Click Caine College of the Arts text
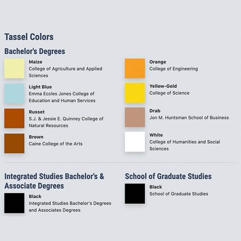This screenshot has height=241, width=241. click(56, 144)
